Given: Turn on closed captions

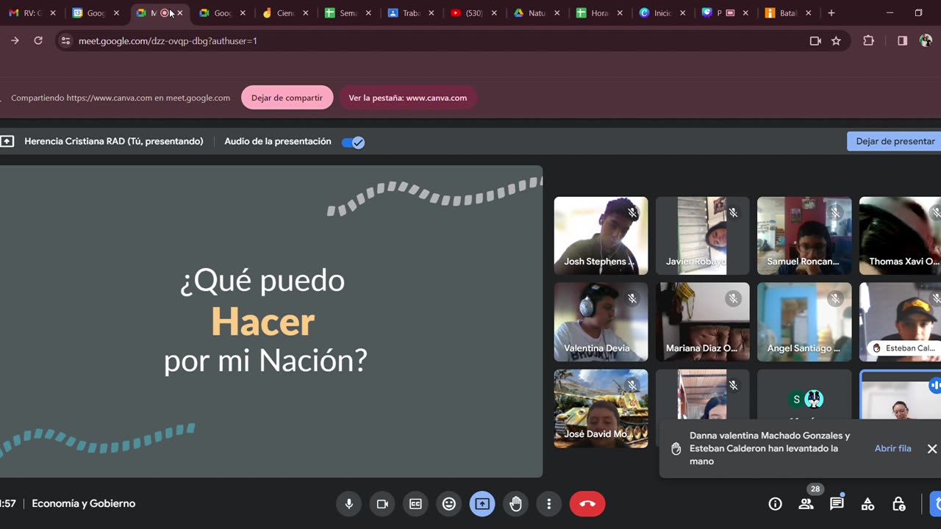Looking at the screenshot, I should click(x=415, y=504).
